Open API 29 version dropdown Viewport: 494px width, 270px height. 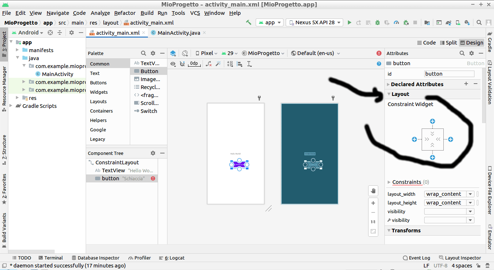[230, 53]
